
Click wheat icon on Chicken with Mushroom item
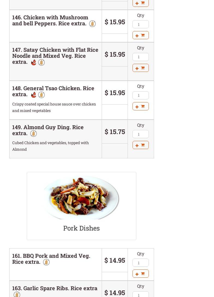click(x=92, y=24)
